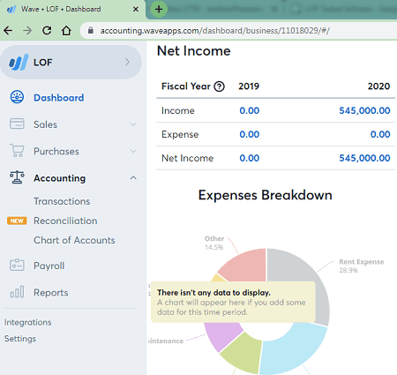Open the Payroll menu item
Screen dimensions: 397x375
tap(49, 266)
